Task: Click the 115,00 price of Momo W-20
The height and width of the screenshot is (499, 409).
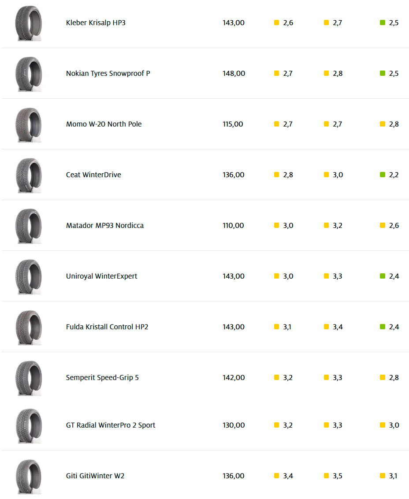Action: tap(233, 124)
